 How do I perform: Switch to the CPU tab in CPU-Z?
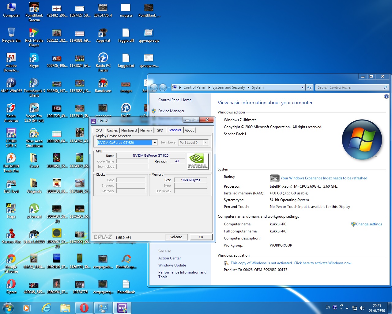tap(99, 130)
